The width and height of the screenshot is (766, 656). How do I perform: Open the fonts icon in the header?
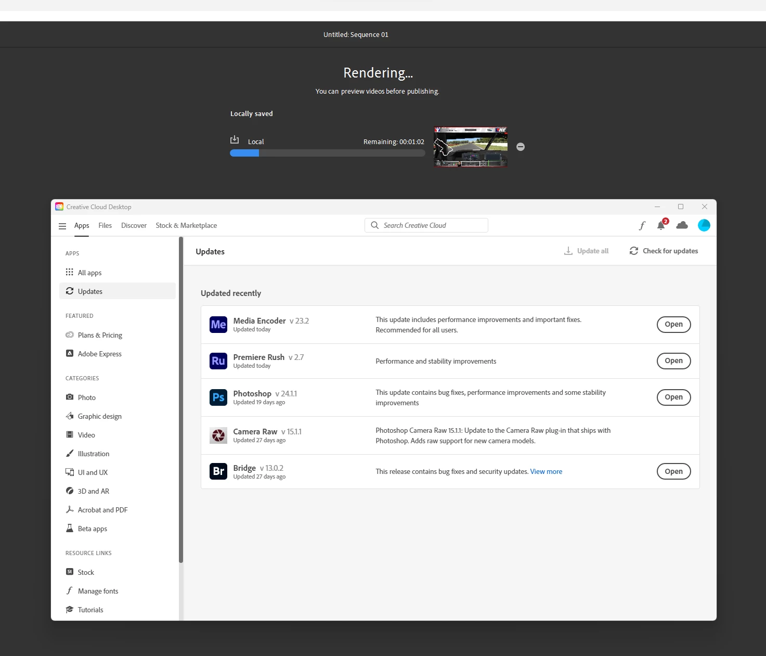click(x=642, y=225)
